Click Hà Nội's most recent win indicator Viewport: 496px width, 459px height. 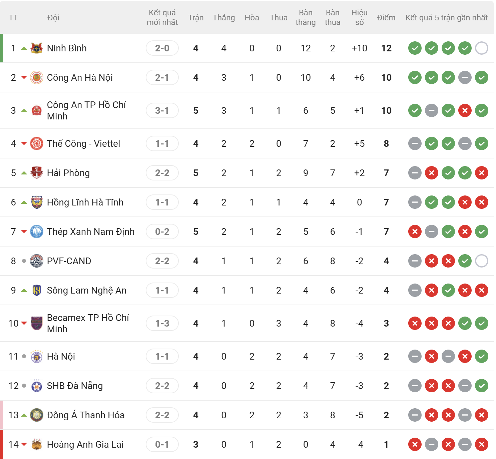coord(482,356)
